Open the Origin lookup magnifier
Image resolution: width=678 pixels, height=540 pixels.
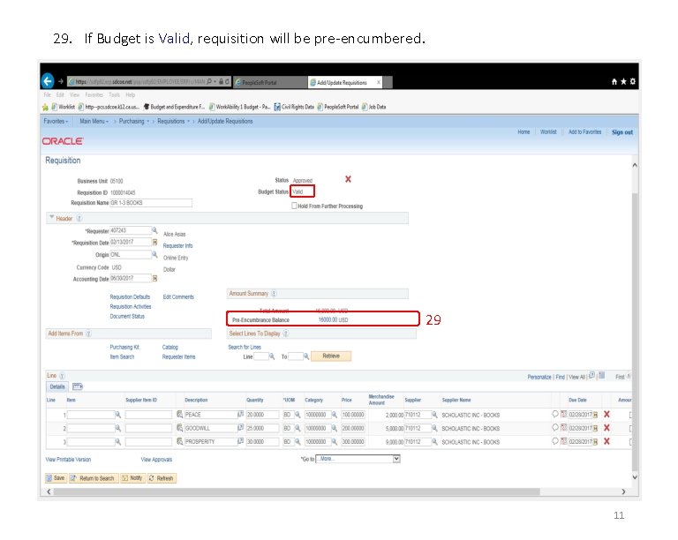pos(154,254)
